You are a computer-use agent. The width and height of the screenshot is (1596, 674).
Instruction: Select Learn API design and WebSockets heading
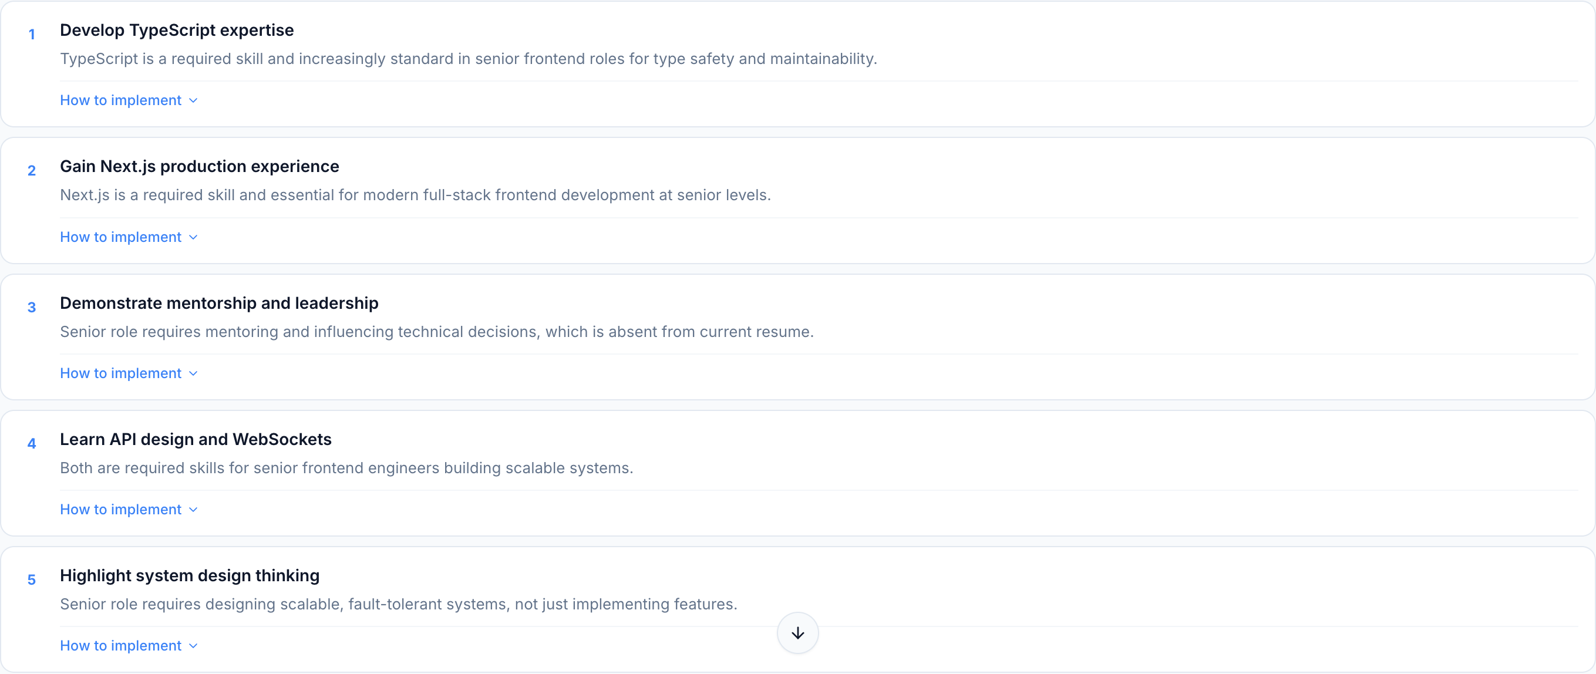[195, 439]
